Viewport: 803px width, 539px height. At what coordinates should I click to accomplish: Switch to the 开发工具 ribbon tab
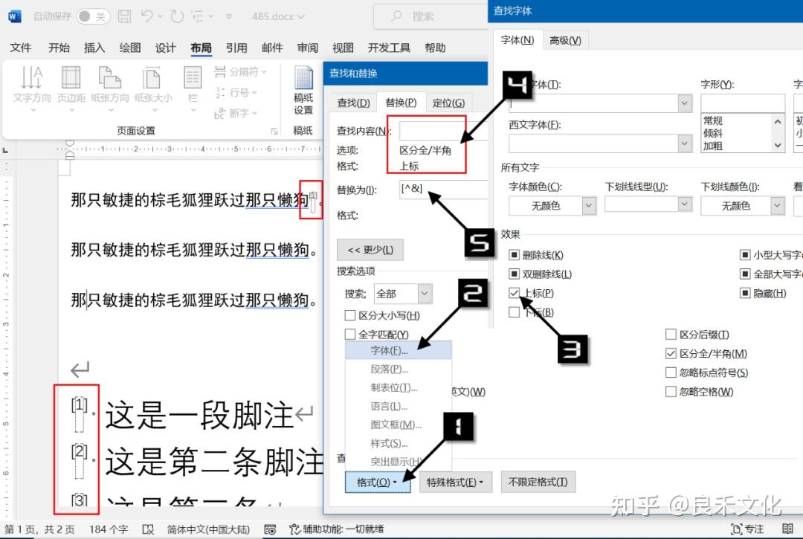[389, 48]
